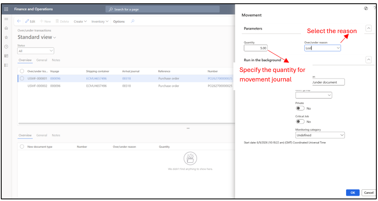Click the OK button
This screenshot has width=378, height=201.
pyautogui.click(x=353, y=193)
